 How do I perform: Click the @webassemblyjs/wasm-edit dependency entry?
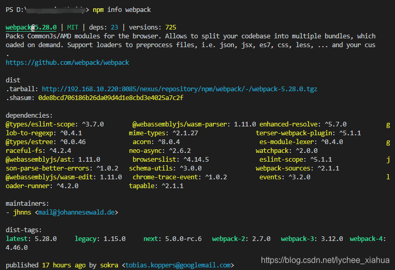(x=64, y=177)
